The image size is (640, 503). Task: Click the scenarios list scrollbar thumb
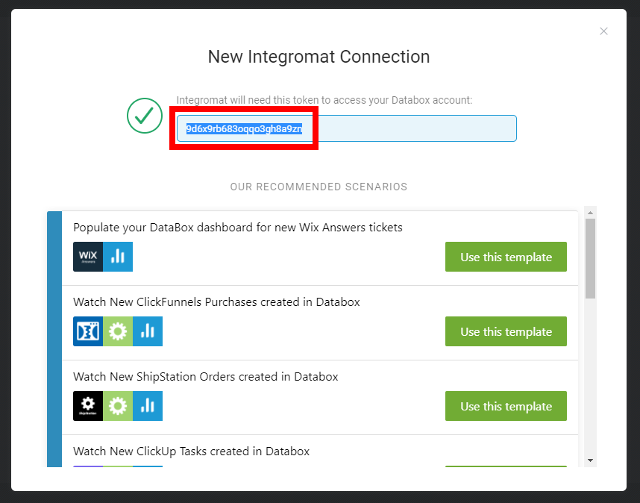[590, 257]
